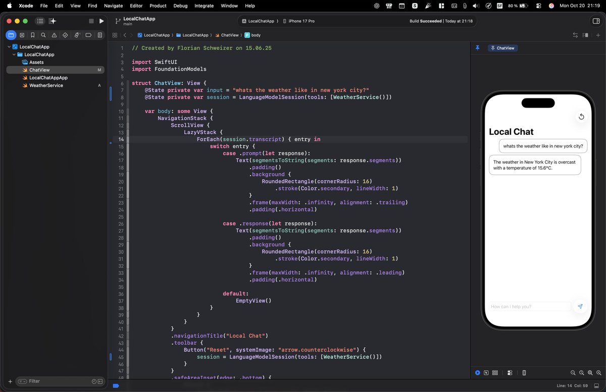Collapse the LocalChatApp project root
Viewport: 606px width, 392px height.
9,46
